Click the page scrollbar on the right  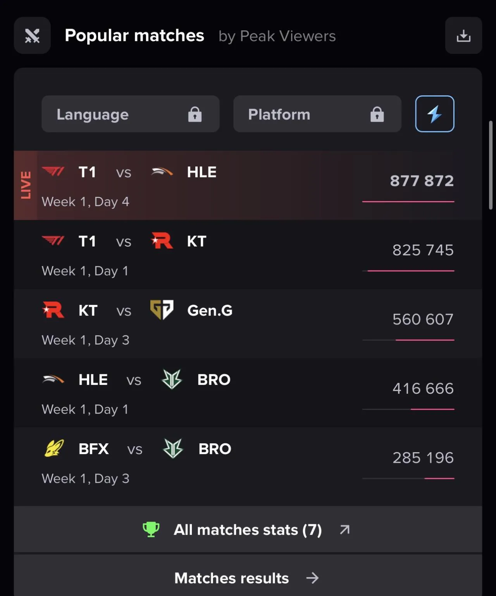[491, 165]
